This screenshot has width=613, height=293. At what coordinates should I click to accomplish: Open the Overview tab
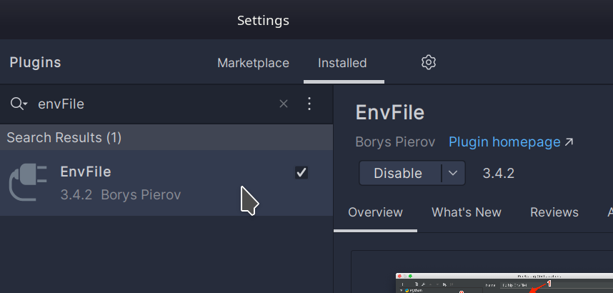pyautogui.click(x=375, y=212)
